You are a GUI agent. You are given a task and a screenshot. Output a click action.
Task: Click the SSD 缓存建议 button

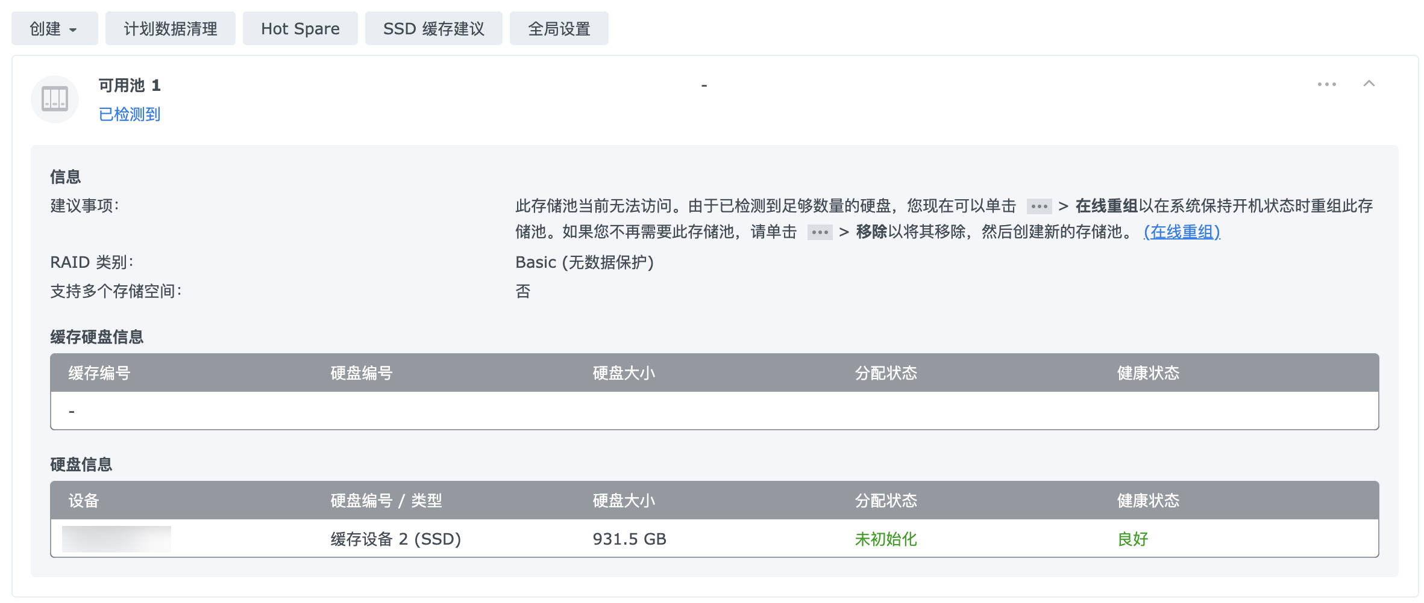(x=433, y=28)
